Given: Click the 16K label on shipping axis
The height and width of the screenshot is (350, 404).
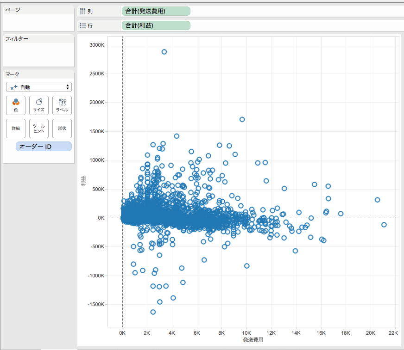Looking at the screenshot, I should click(x=321, y=333).
